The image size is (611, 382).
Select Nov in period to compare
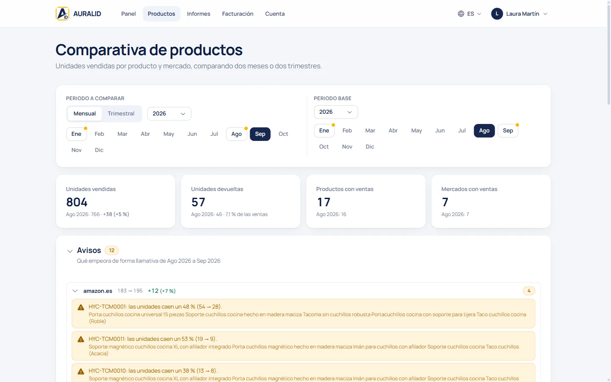click(x=76, y=150)
